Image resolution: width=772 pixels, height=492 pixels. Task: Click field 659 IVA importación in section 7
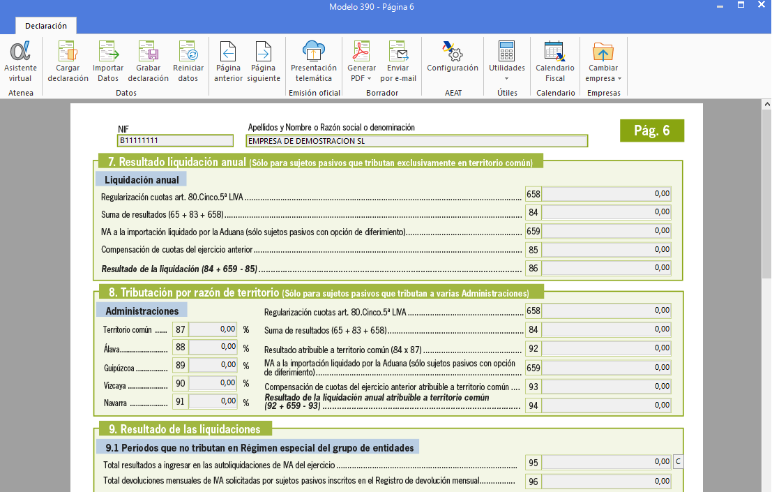coord(606,231)
